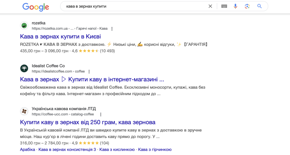Click the 'rozetka' site name
The image size is (290, 155).
pyautogui.click(x=39, y=23)
